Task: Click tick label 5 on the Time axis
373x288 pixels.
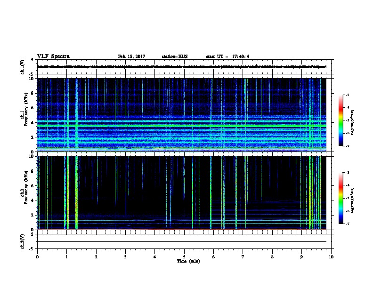Action: pyautogui.click(x=184, y=257)
